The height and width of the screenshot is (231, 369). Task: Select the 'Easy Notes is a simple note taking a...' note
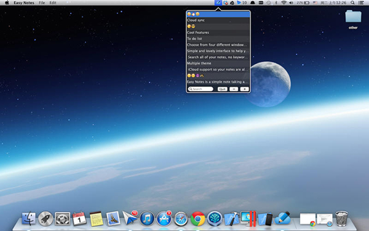coord(218,81)
